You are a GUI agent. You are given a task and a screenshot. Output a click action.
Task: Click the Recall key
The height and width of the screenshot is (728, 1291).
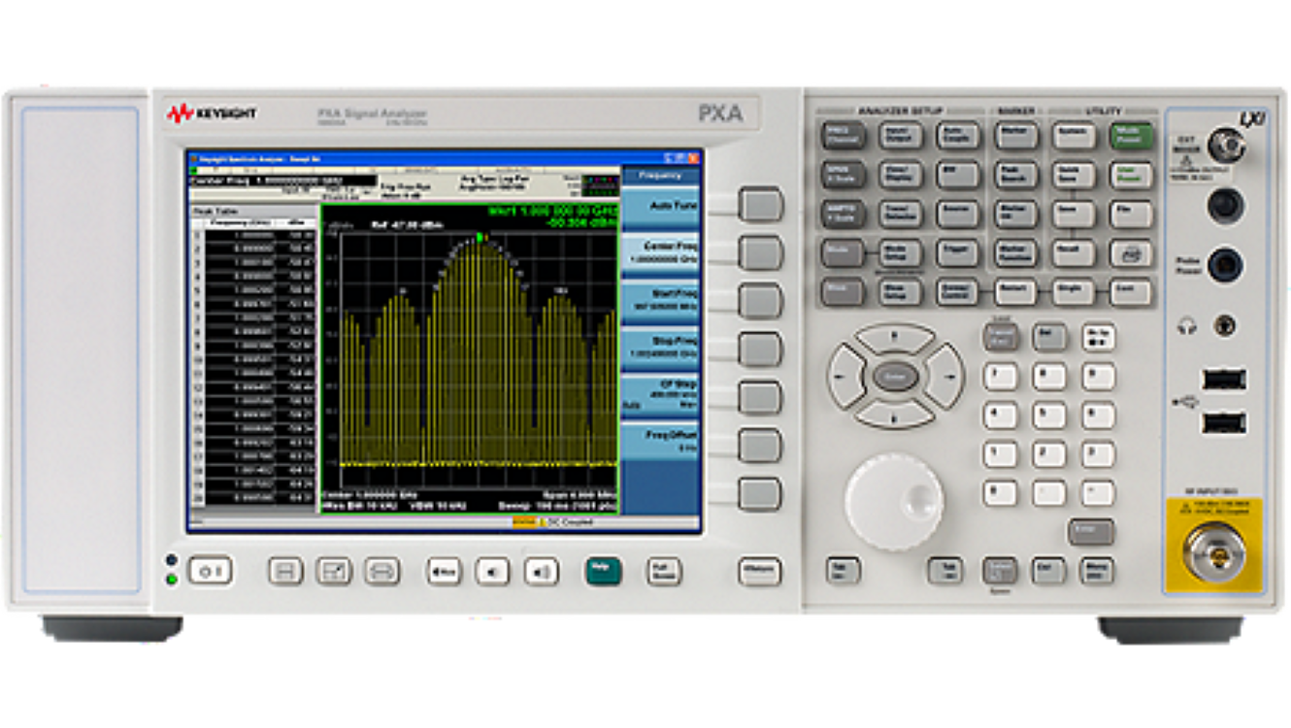tap(1074, 253)
